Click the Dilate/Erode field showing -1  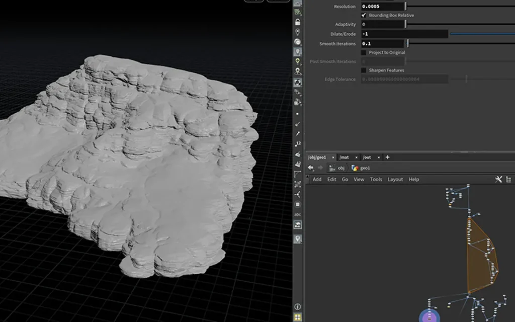coord(405,34)
